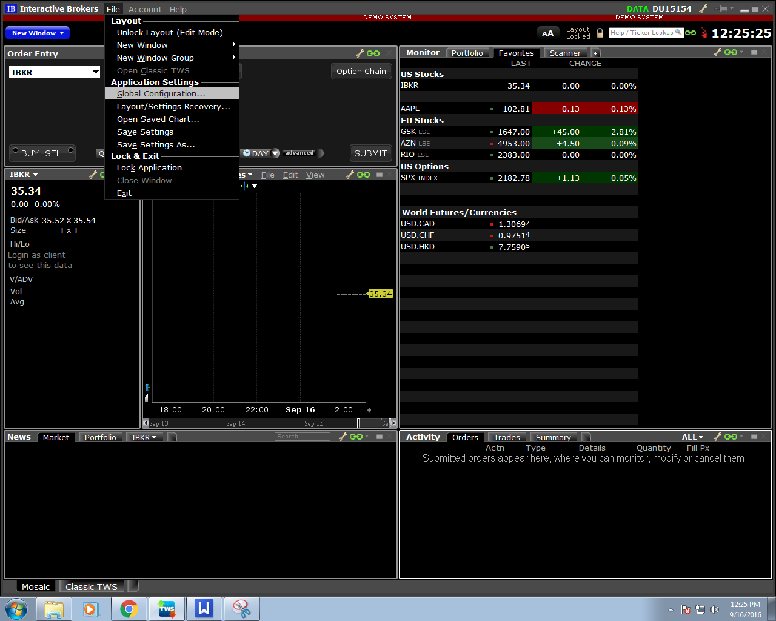Screen dimensions: 776x621
Task: Open Snipping Tool from the taskbar
Action: [242, 609]
